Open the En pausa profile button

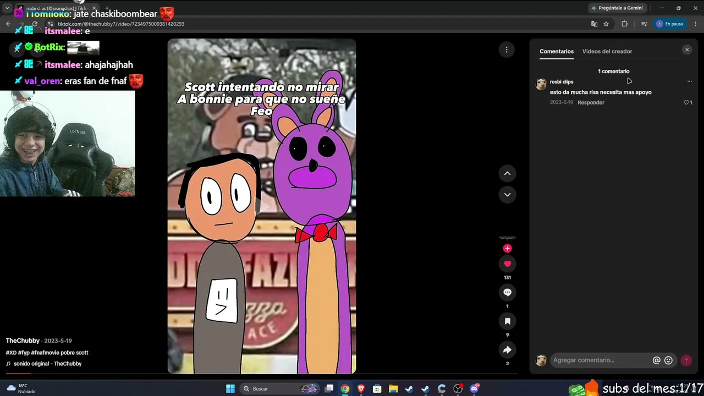click(x=670, y=24)
